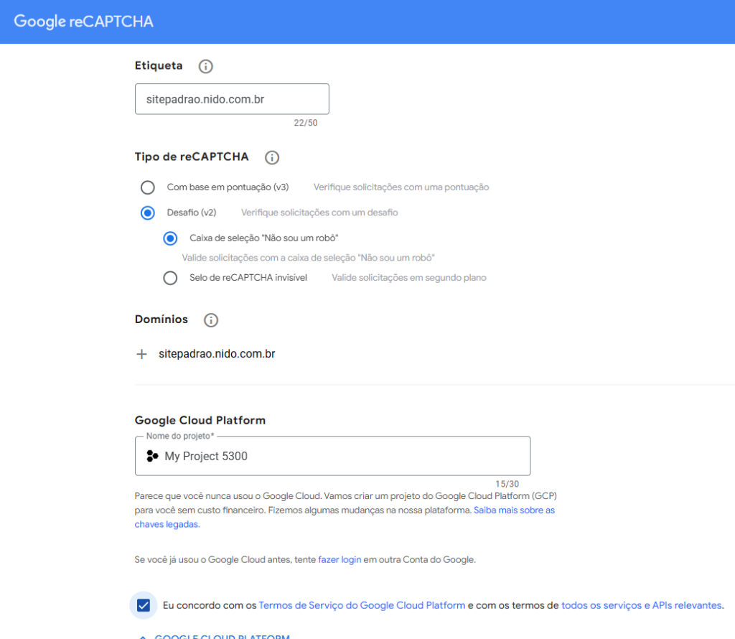Select the 'Desafio (v2)' radio option

(148, 213)
